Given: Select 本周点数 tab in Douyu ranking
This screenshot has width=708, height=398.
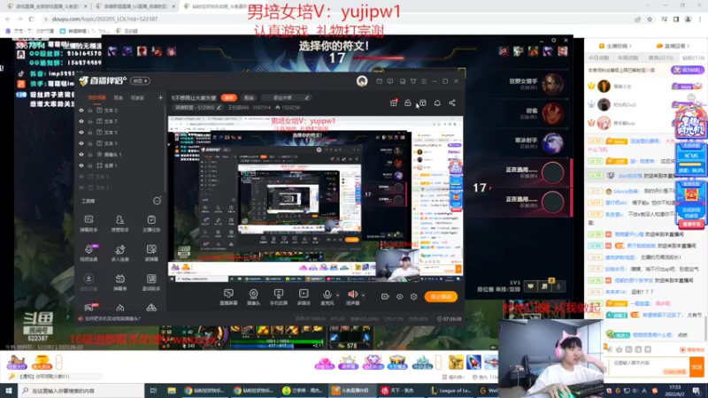Looking at the screenshot, I should [627, 57].
